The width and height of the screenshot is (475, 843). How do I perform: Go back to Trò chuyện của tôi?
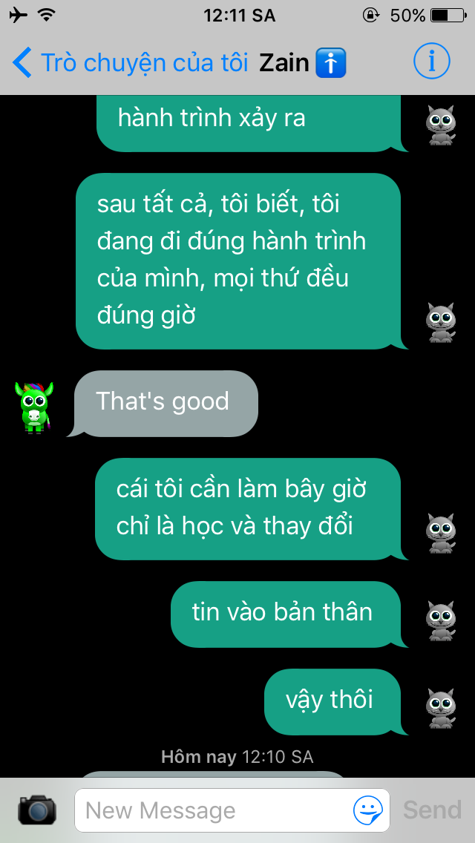(x=130, y=63)
